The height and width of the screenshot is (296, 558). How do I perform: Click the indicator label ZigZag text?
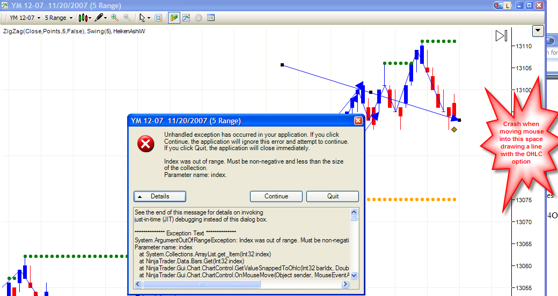coord(44,31)
